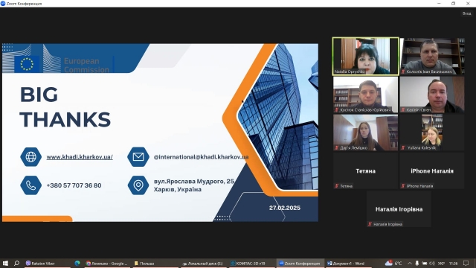Select the Тетяна participant tile
Viewport: 476px width, 268px height.
(x=365, y=170)
